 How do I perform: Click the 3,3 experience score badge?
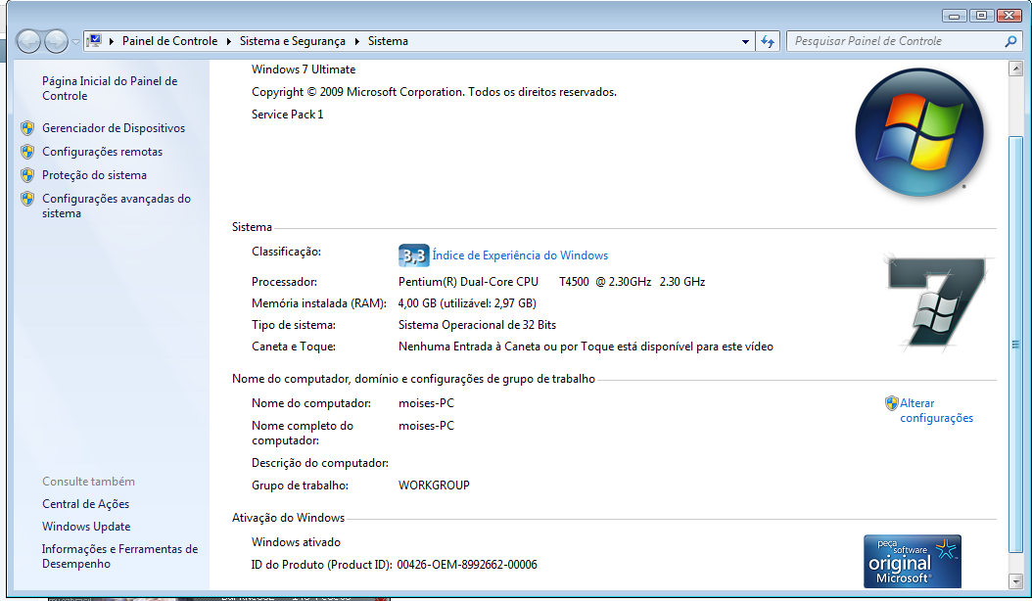(413, 255)
